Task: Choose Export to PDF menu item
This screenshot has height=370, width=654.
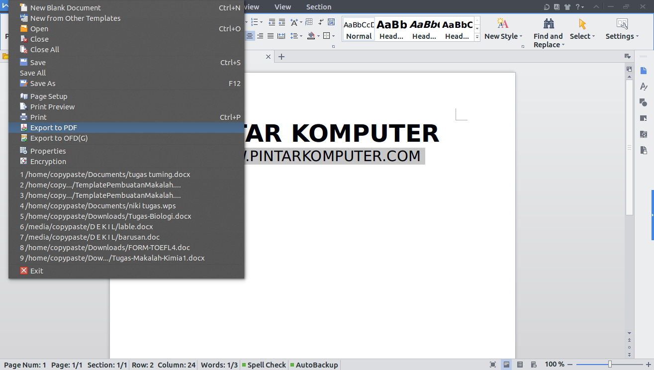Action: click(126, 128)
